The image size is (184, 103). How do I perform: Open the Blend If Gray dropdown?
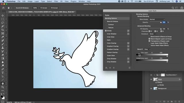(147, 49)
